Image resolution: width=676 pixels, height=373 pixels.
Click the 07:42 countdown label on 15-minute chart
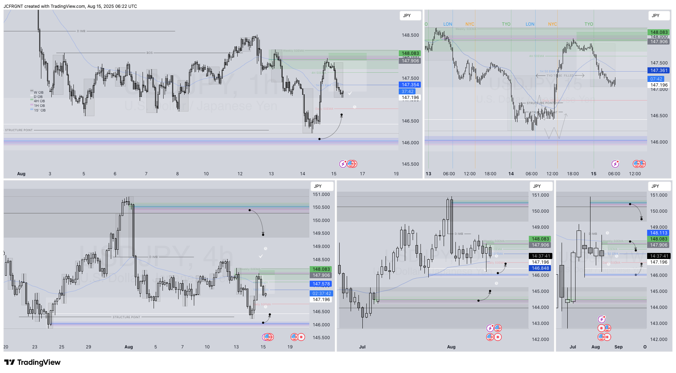click(656, 79)
